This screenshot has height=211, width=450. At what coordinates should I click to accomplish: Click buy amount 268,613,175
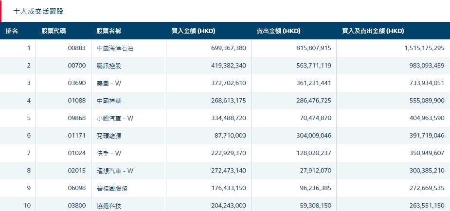tap(228, 101)
